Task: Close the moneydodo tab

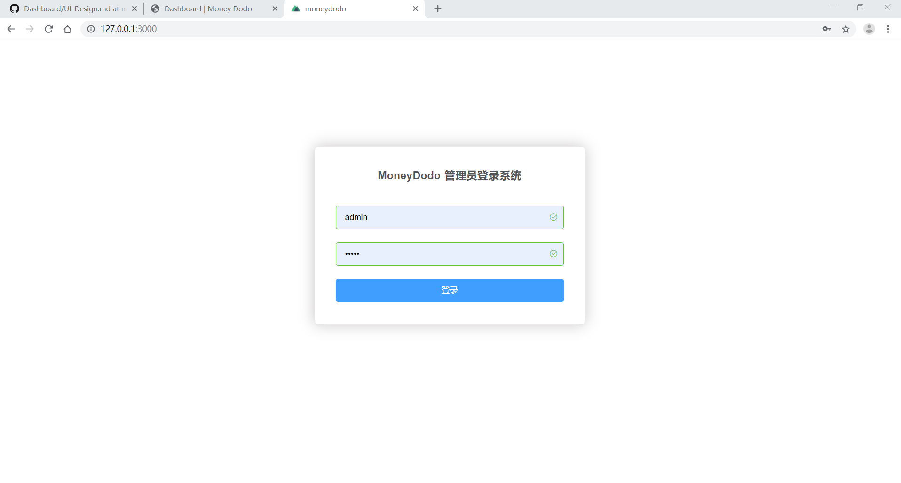Action: [415, 8]
